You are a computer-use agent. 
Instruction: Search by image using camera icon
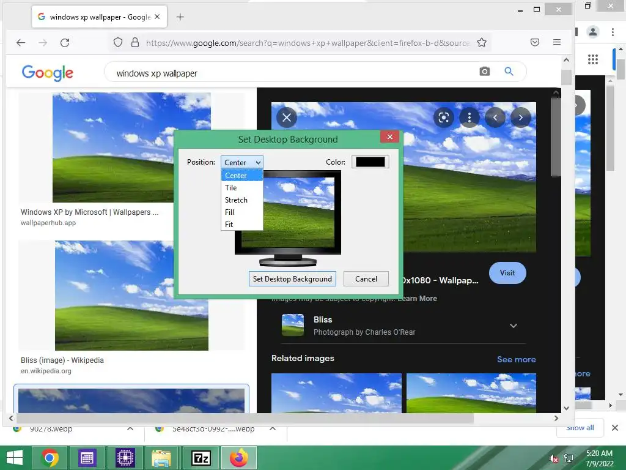point(485,72)
